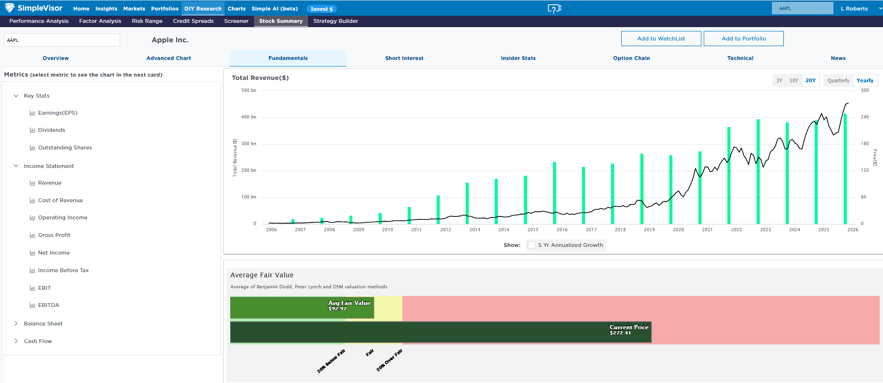The width and height of the screenshot is (883, 383).
Task: Enable the 5 Yr Annualized Growth checkbox
Action: point(532,245)
